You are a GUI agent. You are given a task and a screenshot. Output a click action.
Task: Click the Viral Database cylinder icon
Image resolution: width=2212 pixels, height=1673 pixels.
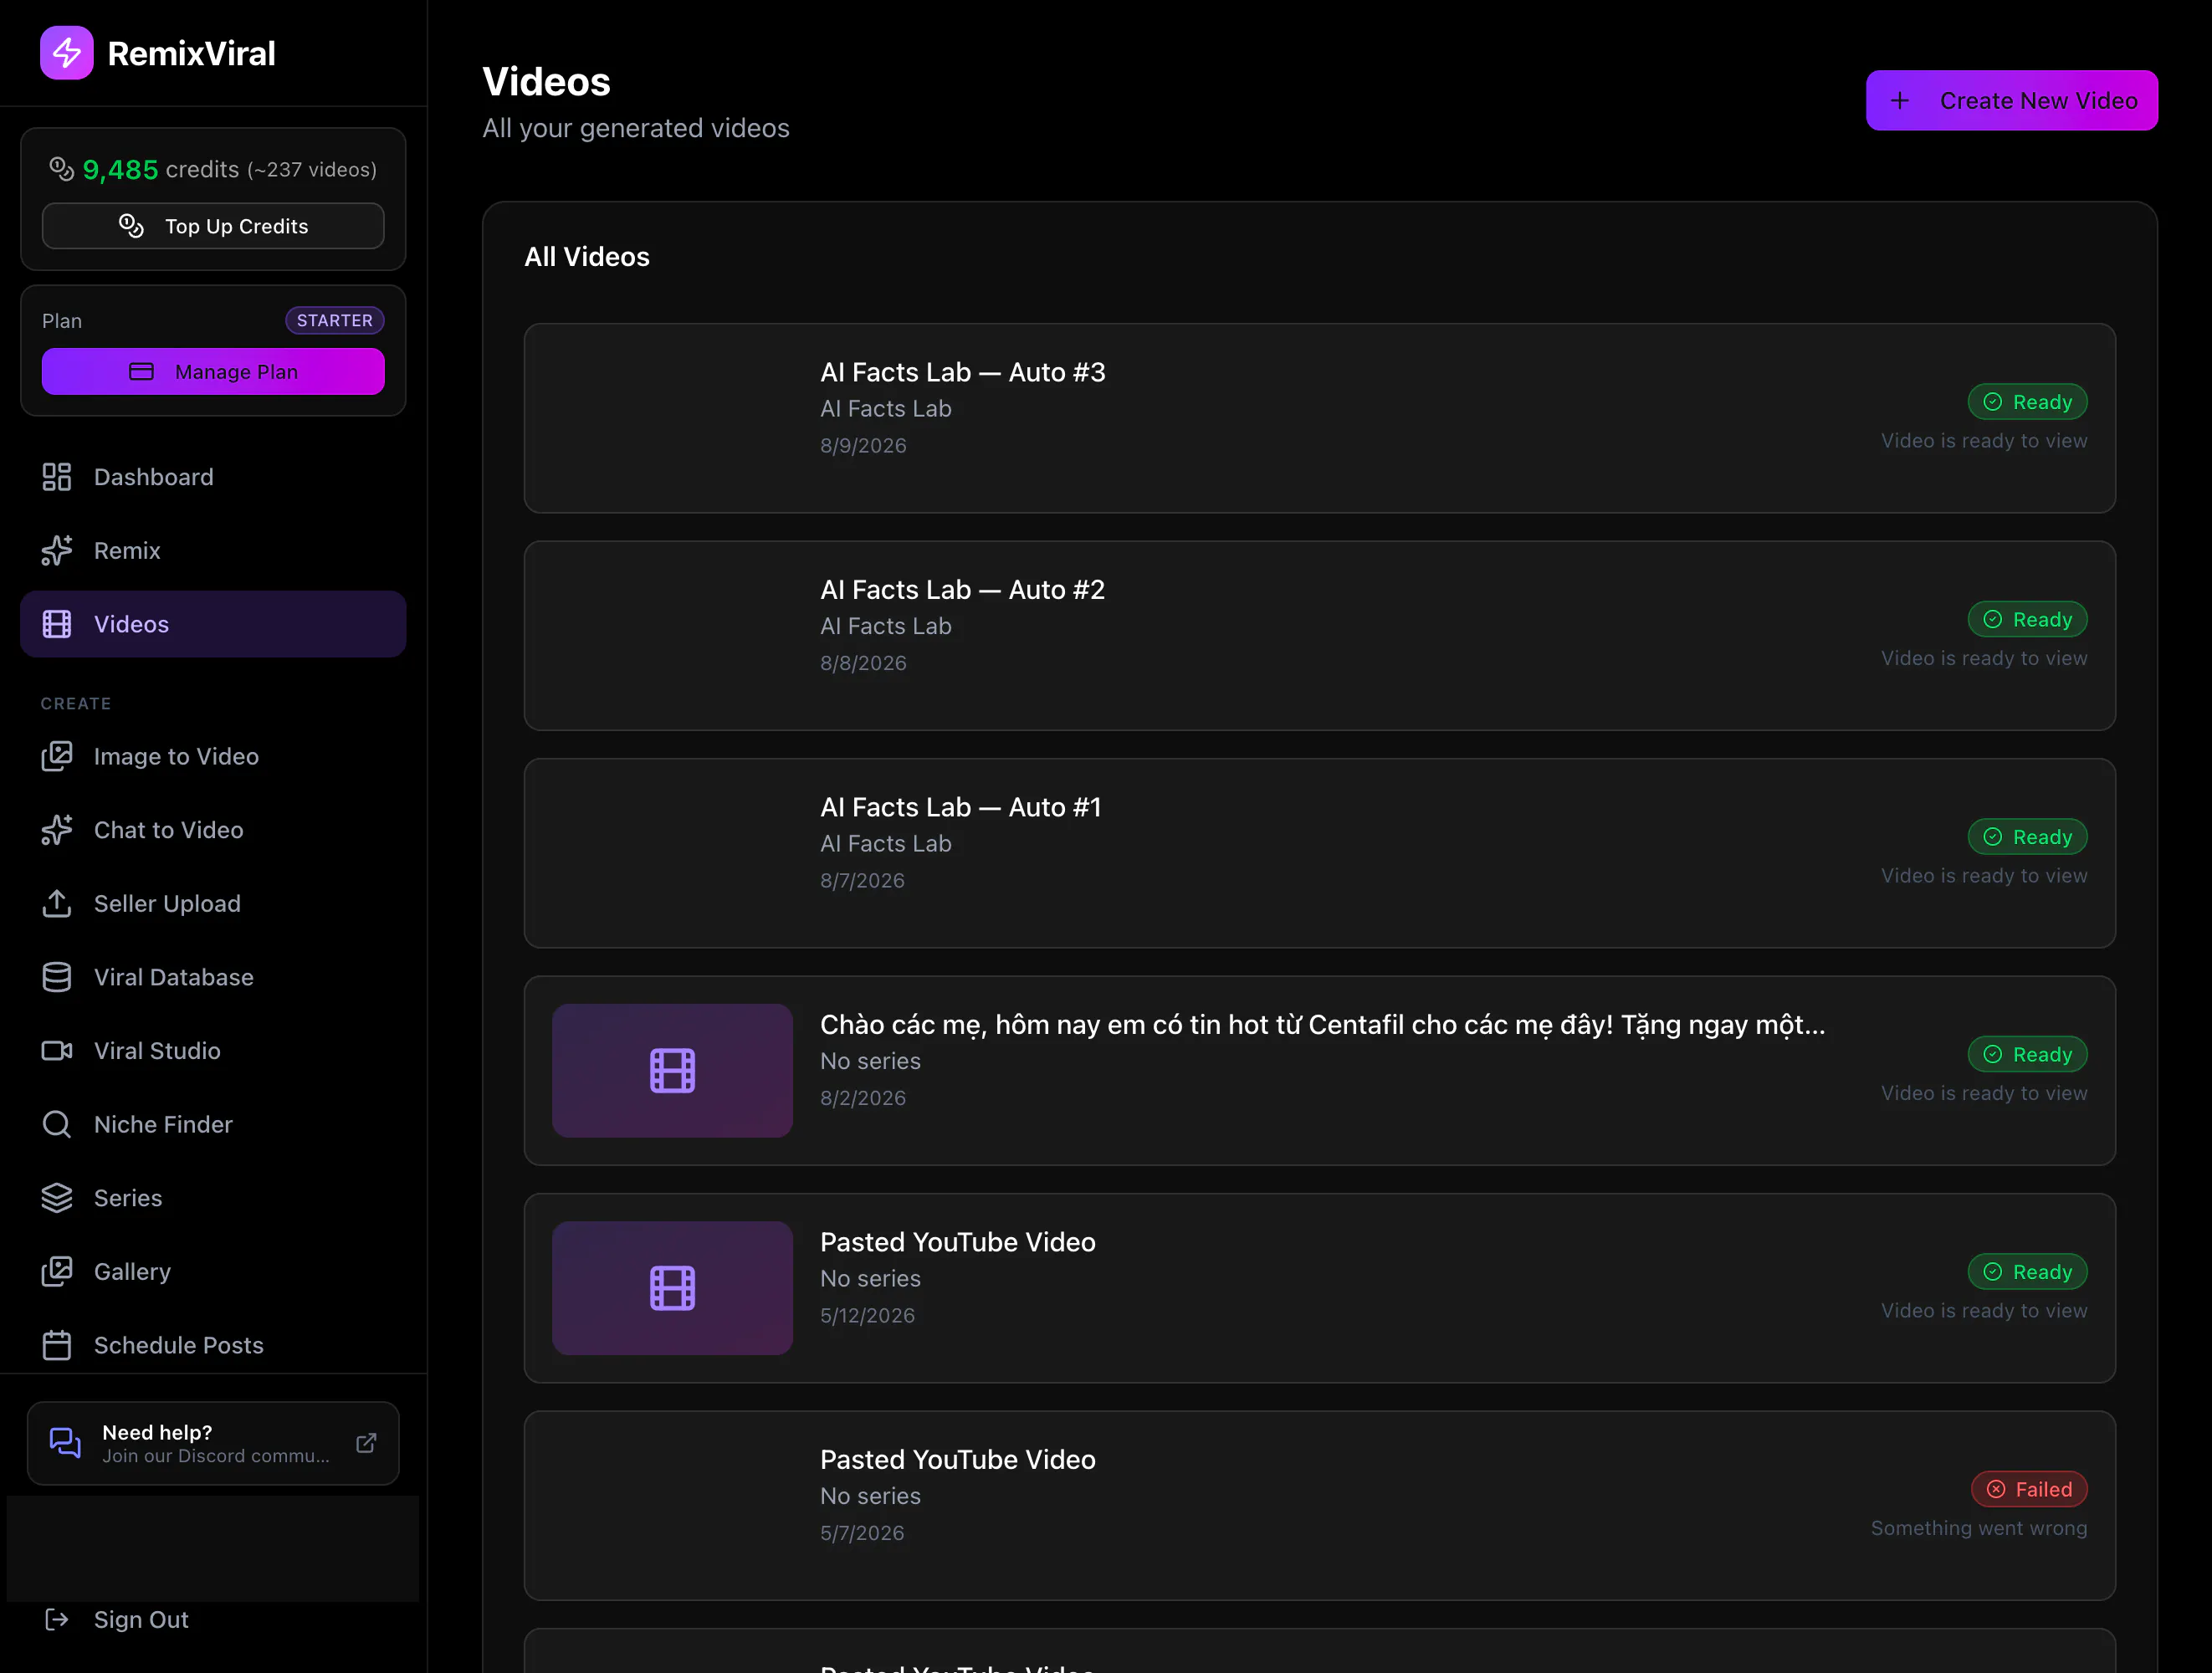(57, 977)
